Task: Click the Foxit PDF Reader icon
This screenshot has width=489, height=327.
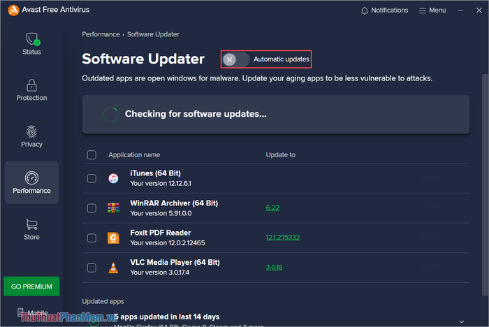Action: pyautogui.click(x=113, y=238)
